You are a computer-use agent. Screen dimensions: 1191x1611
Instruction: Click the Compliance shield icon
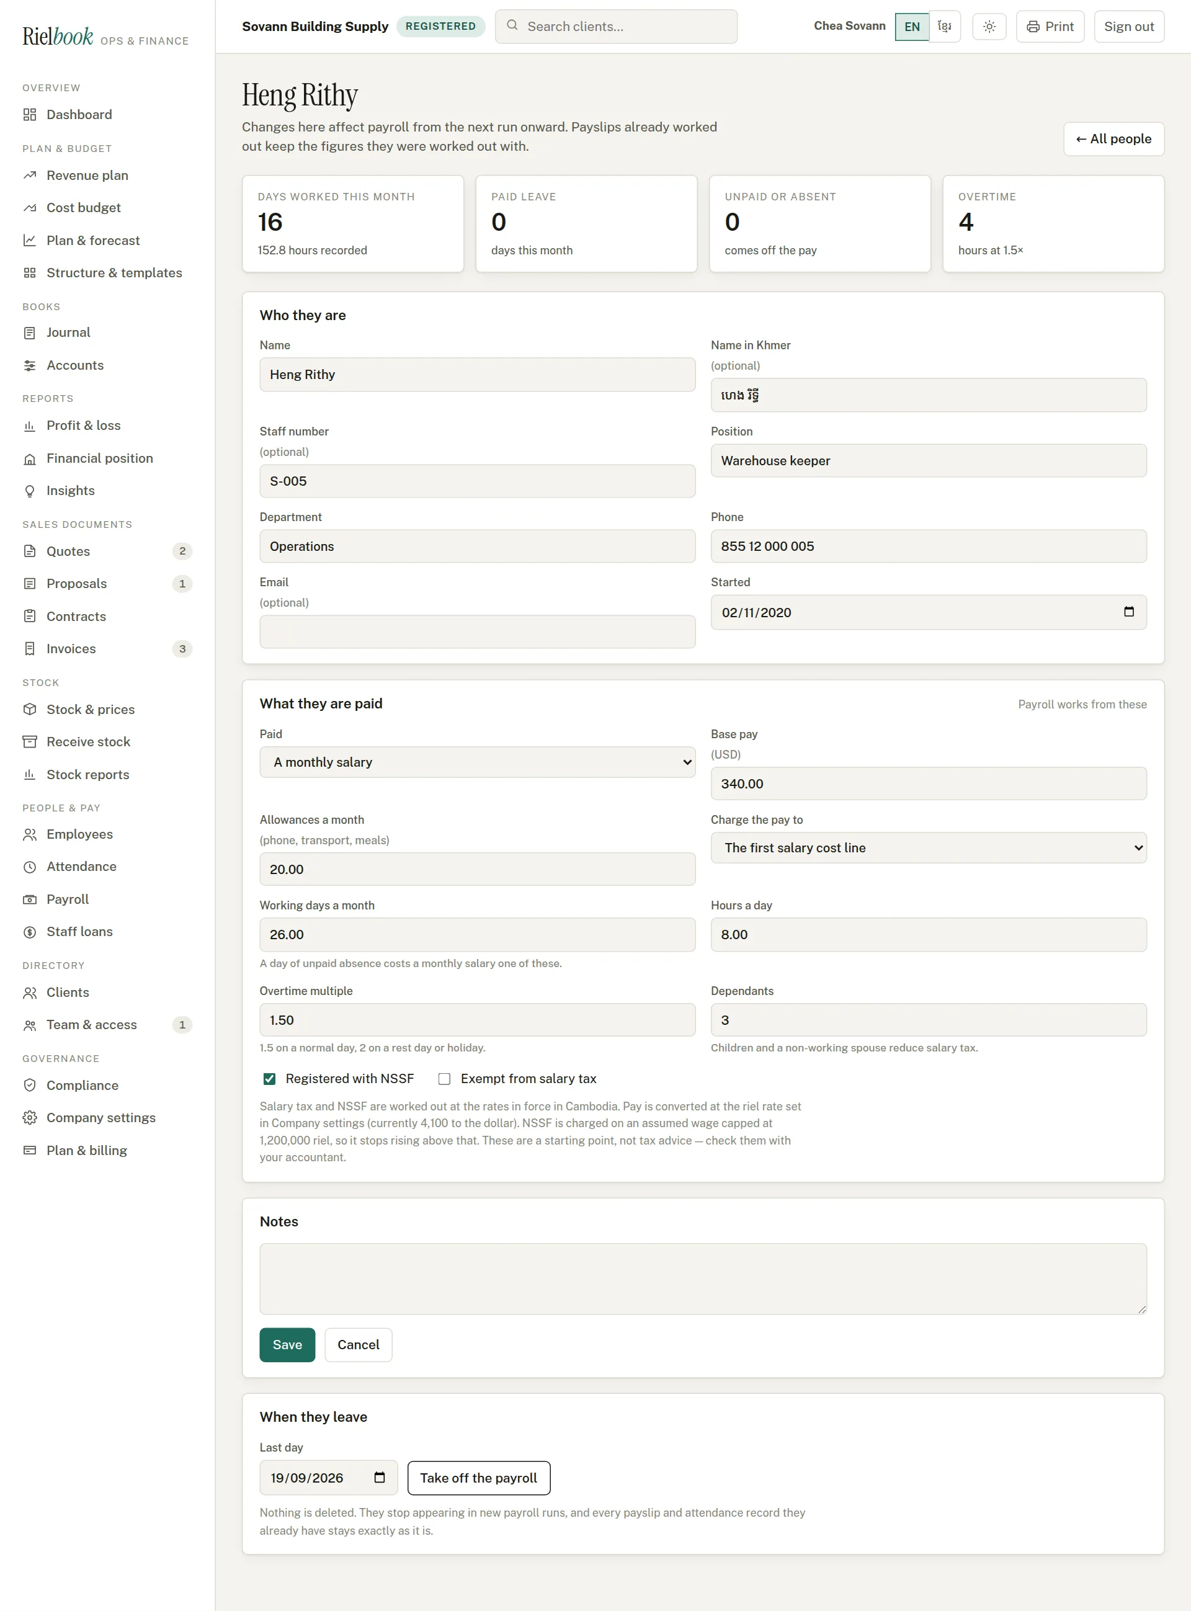pos(30,1086)
